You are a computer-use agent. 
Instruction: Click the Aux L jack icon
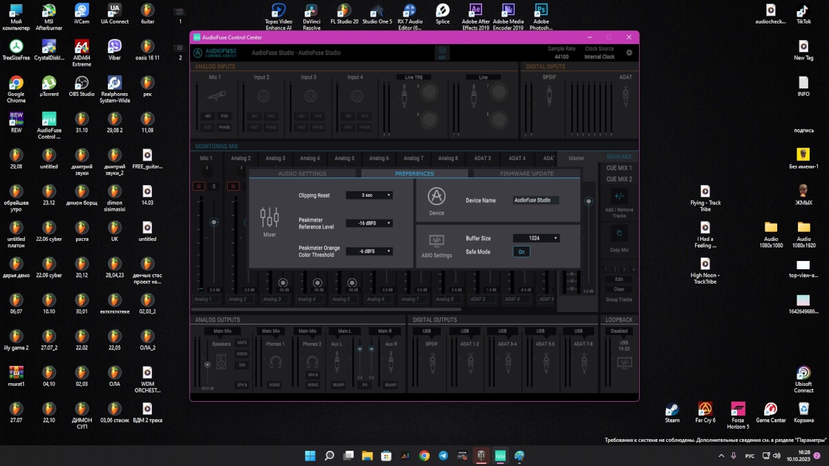click(x=337, y=361)
